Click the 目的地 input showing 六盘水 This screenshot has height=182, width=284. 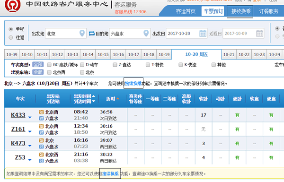point(130,33)
